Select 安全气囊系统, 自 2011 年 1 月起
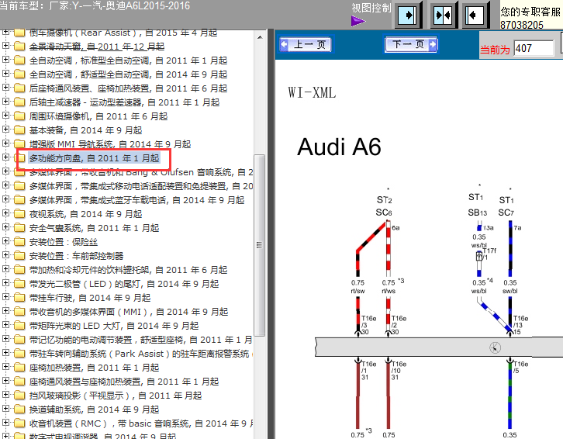Viewport: 563px width, 439px height. (94, 228)
